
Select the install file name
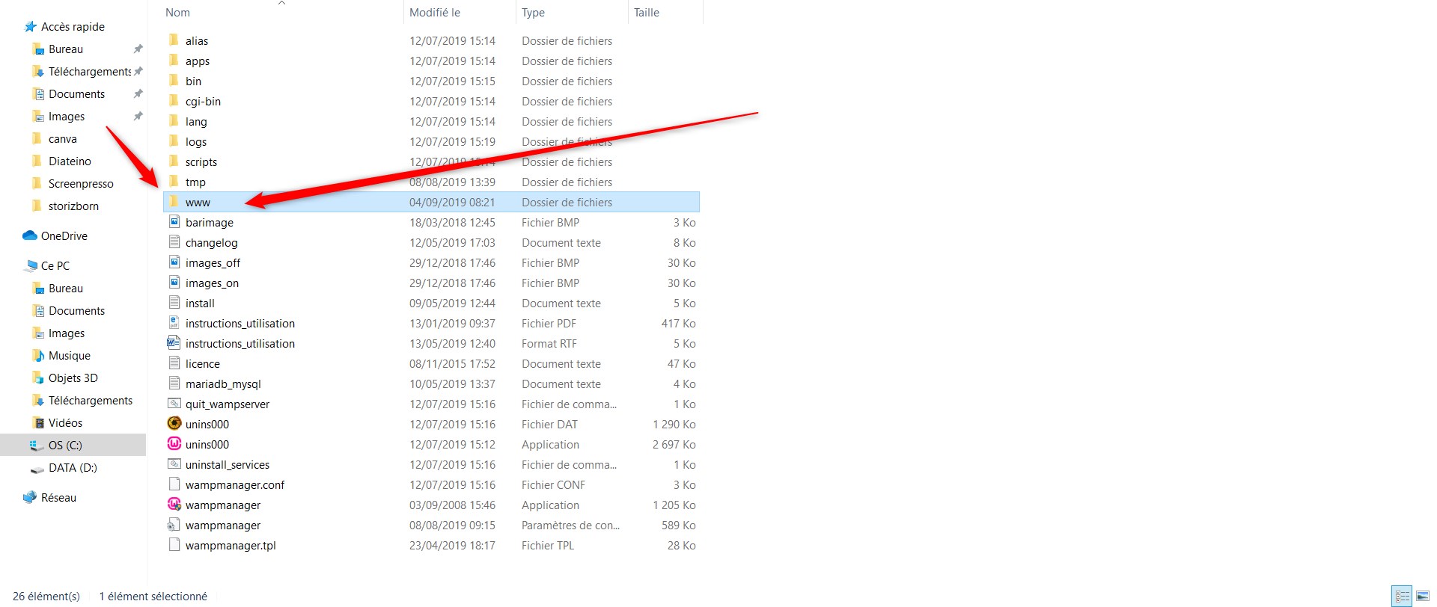tap(200, 303)
